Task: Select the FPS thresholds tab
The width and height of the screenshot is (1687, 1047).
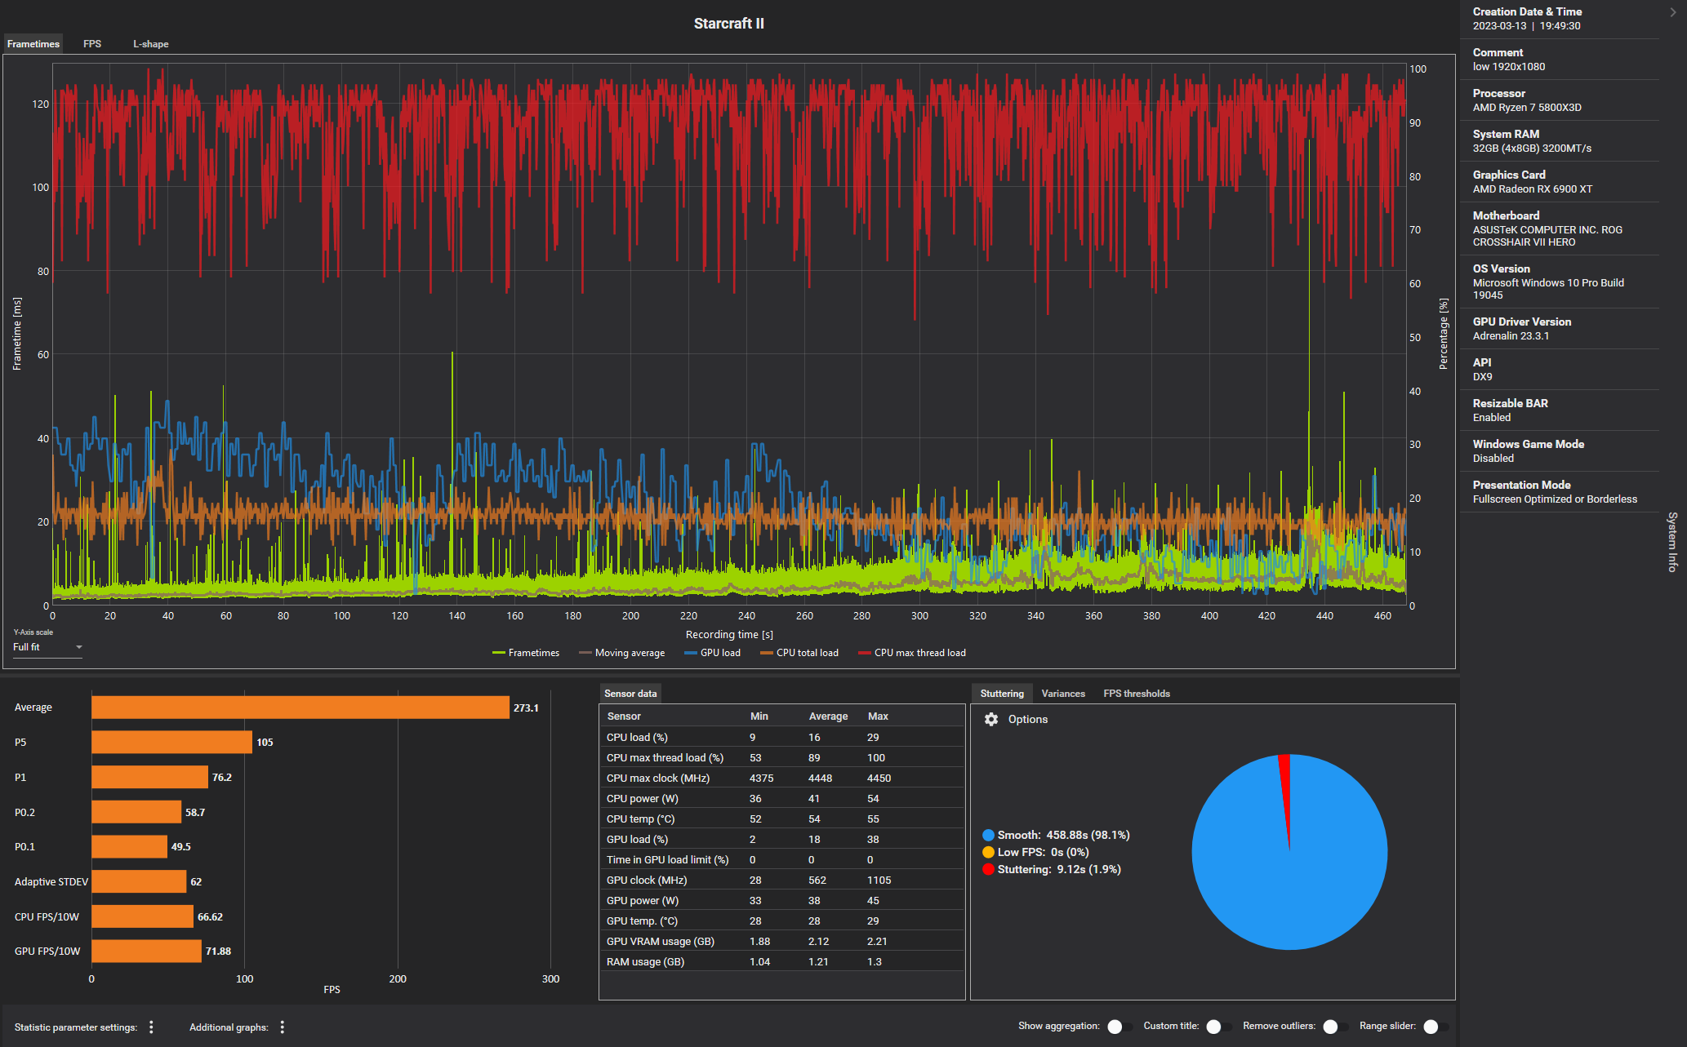Action: click(x=1137, y=694)
